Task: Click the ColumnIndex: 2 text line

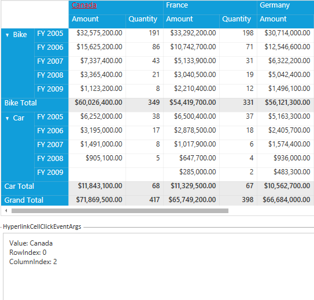Action: pos(33,262)
